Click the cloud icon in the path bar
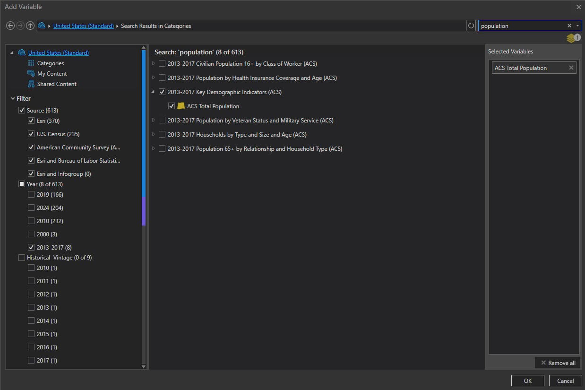The image size is (585, 390). click(x=42, y=26)
